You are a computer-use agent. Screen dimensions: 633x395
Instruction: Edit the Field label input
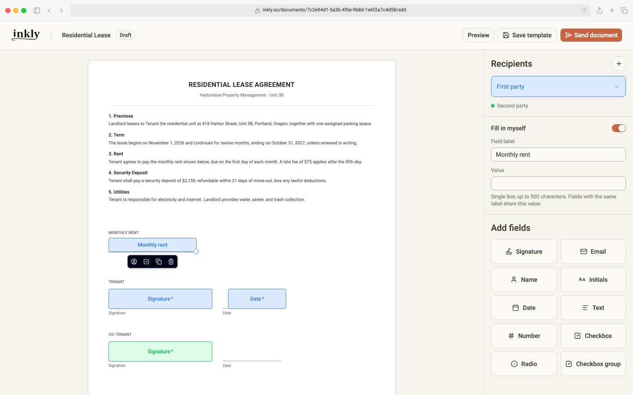(558, 154)
